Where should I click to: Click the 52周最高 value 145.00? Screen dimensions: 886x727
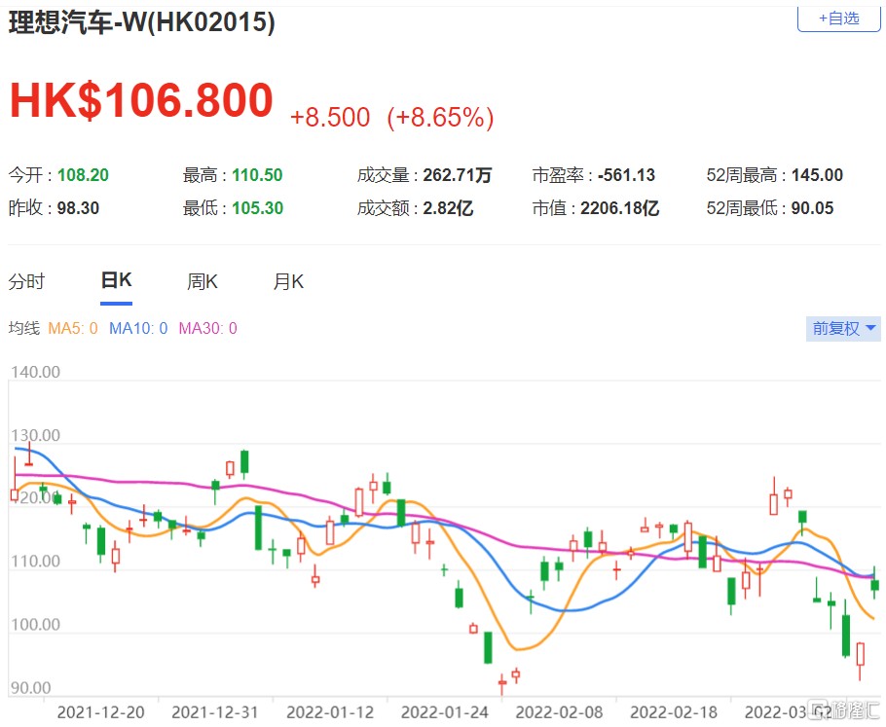pos(816,175)
